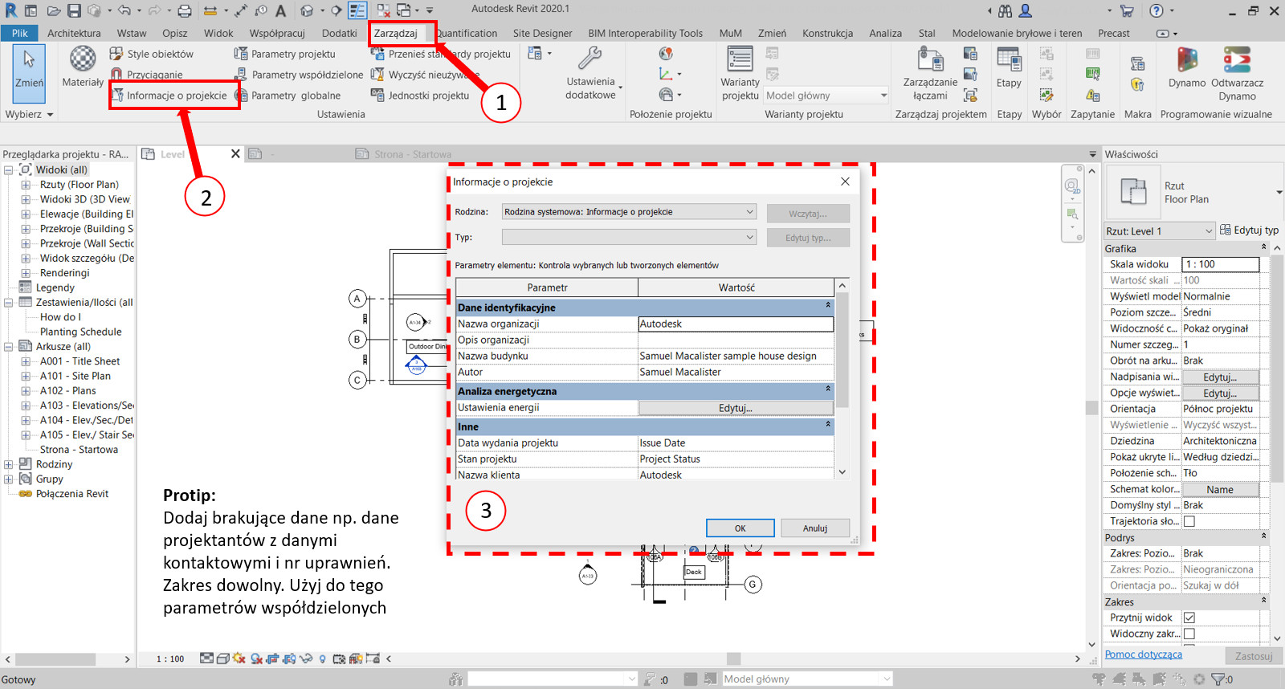
Task: Enable the Widoczny zakres checkbox
Action: [1189, 634]
